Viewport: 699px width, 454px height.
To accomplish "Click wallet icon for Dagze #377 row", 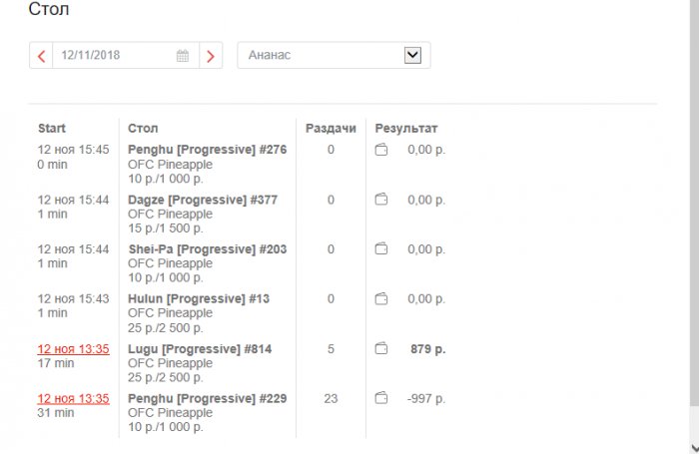I will click(x=380, y=200).
